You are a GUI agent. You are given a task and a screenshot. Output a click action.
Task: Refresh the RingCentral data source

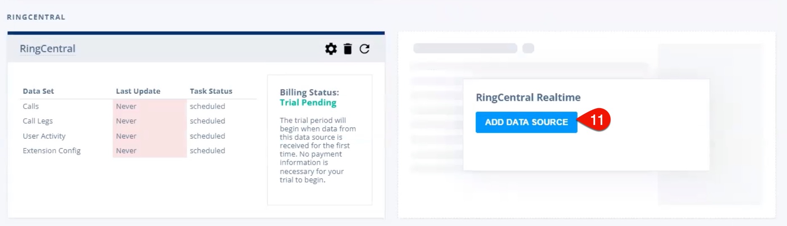(x=365, y=49)
